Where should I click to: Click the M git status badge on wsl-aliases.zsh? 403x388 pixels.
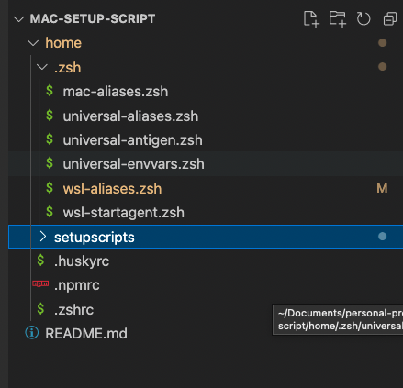382,188
